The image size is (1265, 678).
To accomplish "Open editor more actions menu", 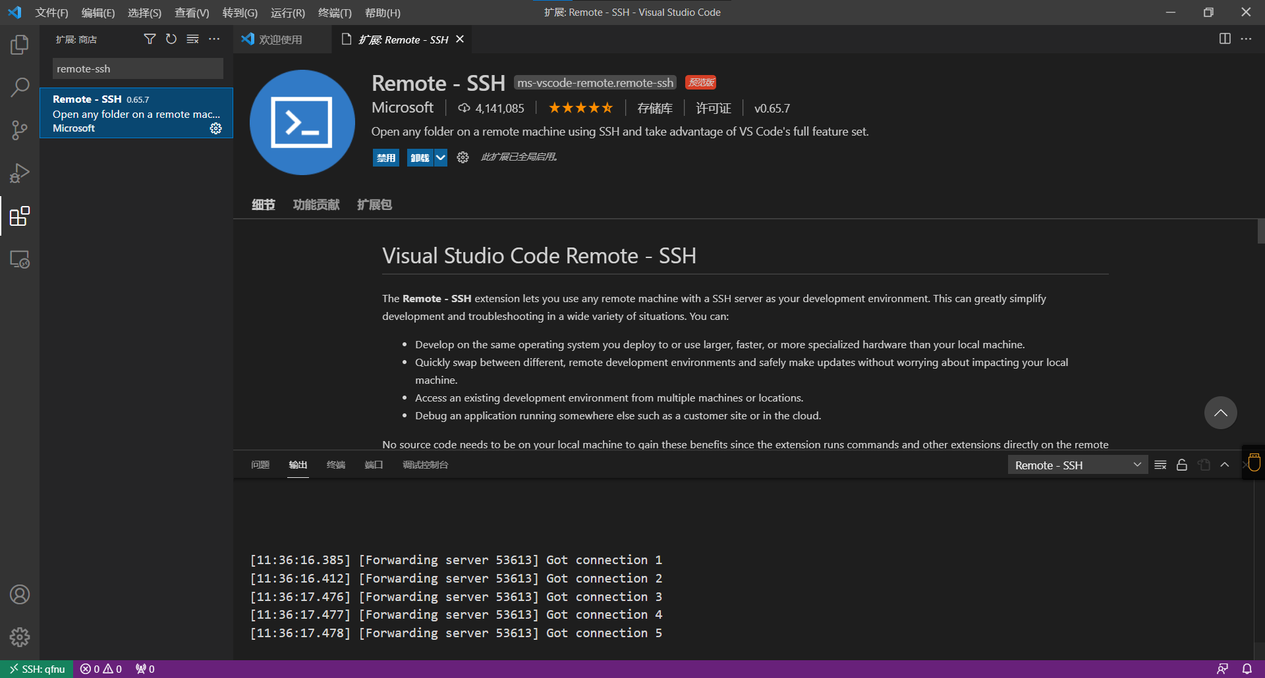I will 1246,39.
